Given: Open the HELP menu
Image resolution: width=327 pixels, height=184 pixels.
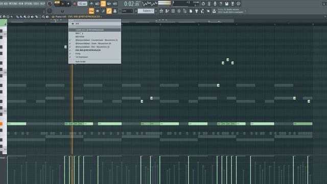Looking at the screenshot, I should tap(42, 4).
